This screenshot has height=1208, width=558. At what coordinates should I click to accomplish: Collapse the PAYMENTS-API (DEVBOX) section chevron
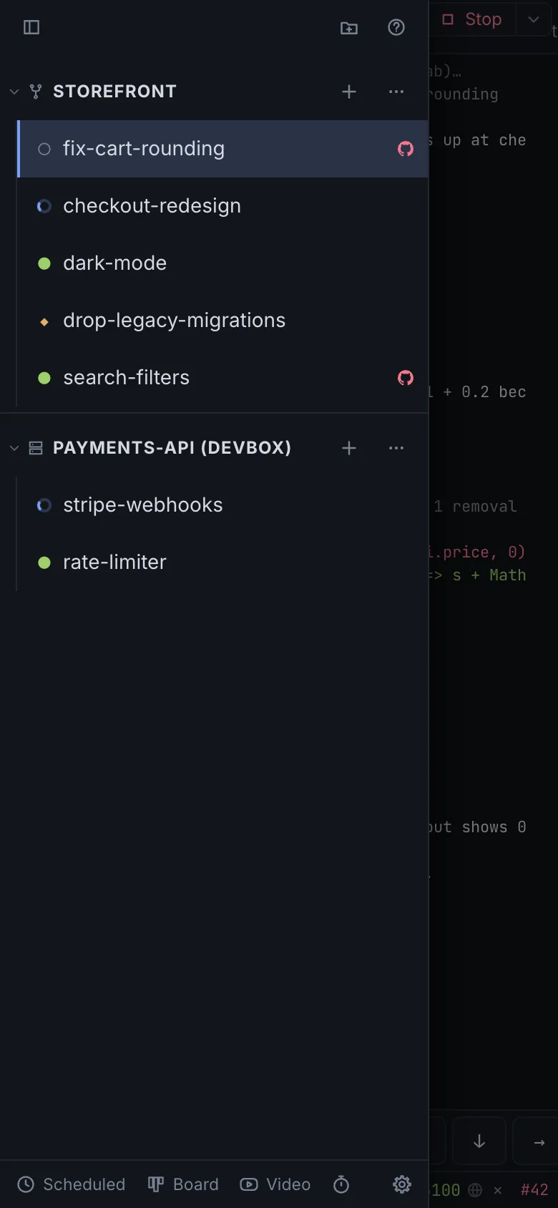click(14, 448)
